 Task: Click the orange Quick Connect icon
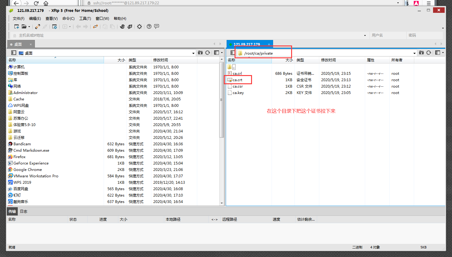tap(37, 27)
